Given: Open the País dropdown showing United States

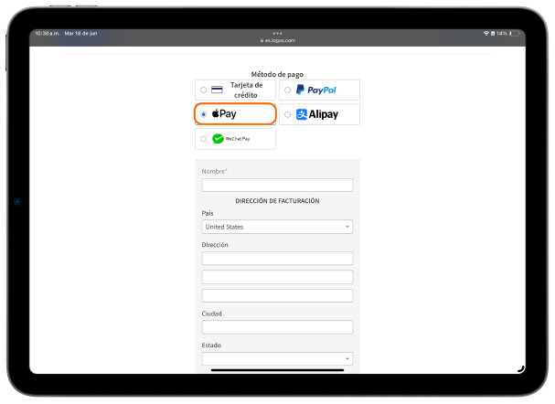Looking at the screenshot, I should click(277, 227).
